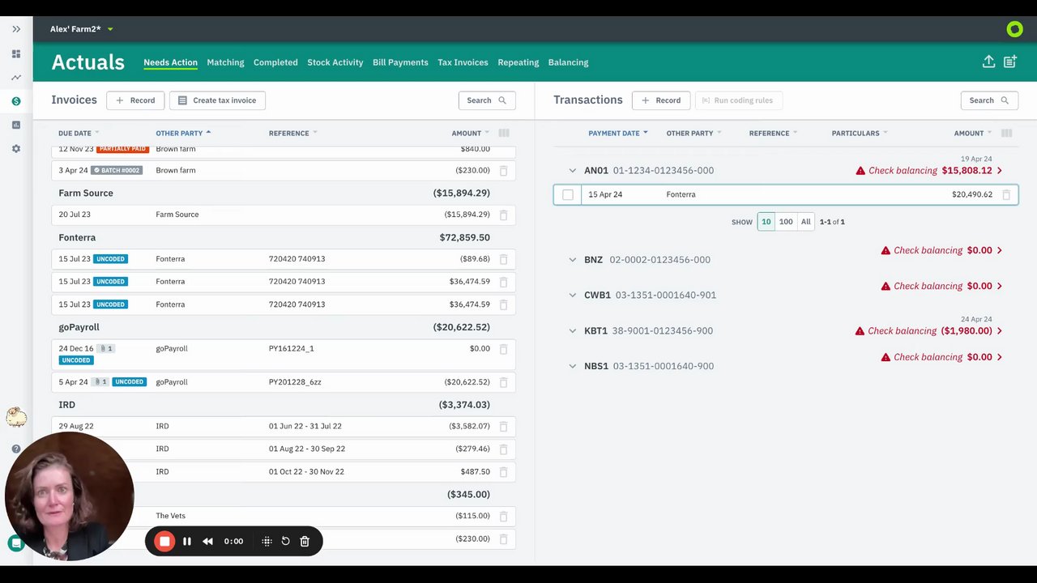
Task: Open column chooser for Invoices table
Action: [x=504, y=133]
